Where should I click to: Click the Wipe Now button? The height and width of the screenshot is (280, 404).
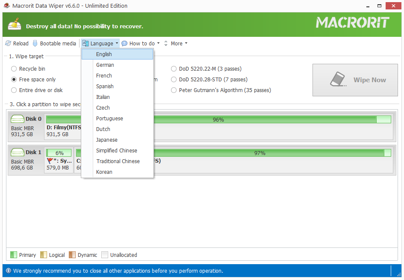[x=355, y=80]
